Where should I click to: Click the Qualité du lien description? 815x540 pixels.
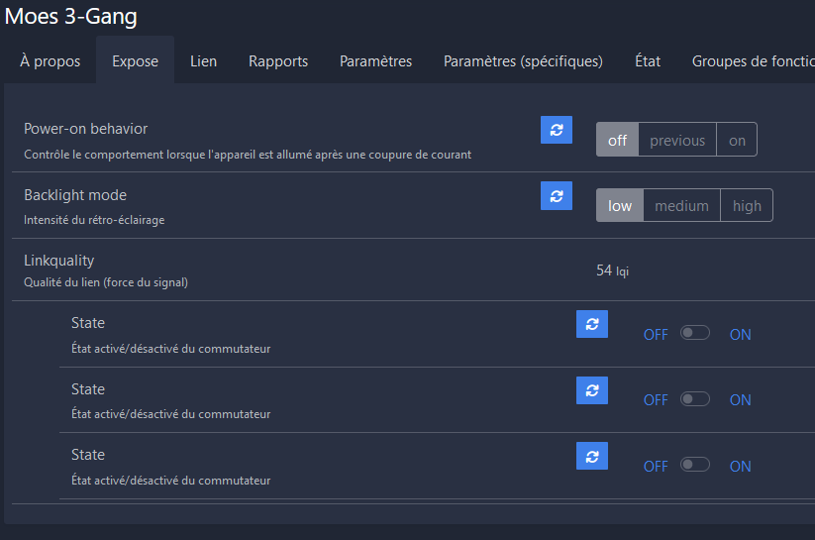[x=106, y=282]
